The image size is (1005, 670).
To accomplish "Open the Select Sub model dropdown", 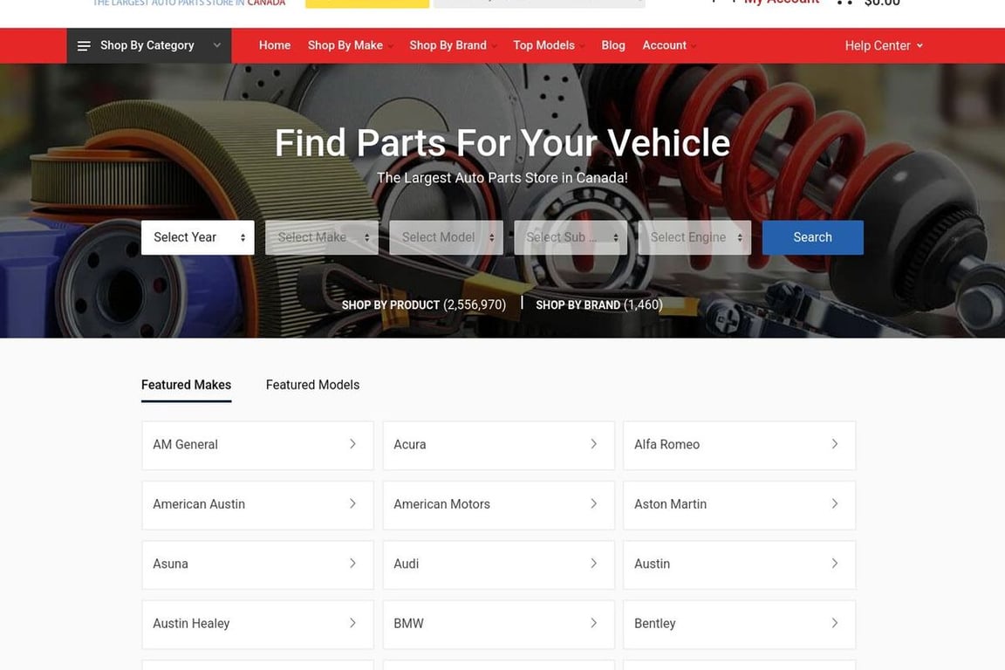I will [571, 238].
